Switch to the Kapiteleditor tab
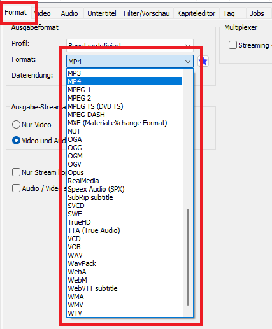Viewport: 272px width, 329px height. 196,13
